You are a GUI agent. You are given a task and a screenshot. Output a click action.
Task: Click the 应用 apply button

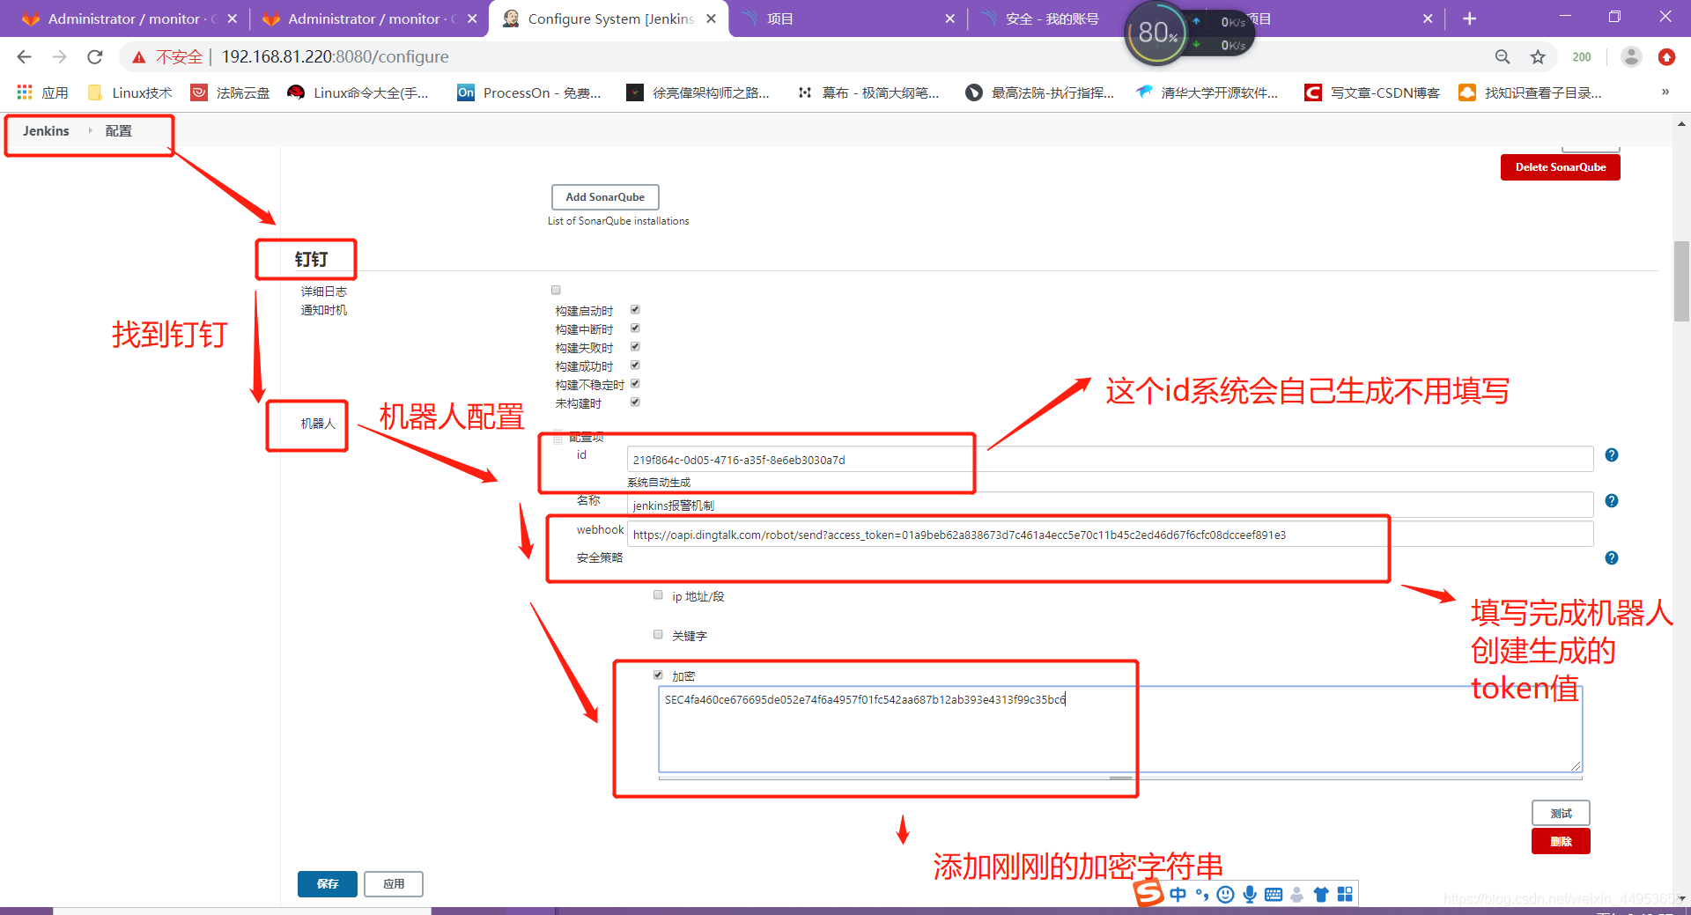(394, 884)
